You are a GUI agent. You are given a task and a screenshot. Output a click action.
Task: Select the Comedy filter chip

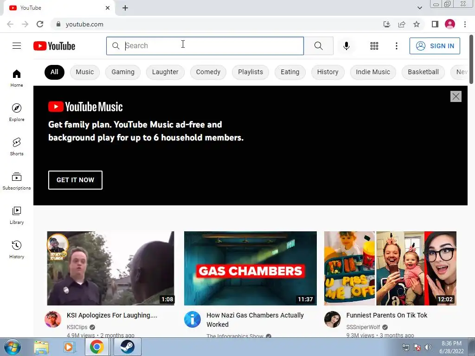coord(208,72)
